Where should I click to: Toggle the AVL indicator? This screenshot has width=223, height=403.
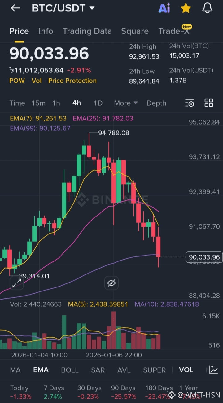124,370
